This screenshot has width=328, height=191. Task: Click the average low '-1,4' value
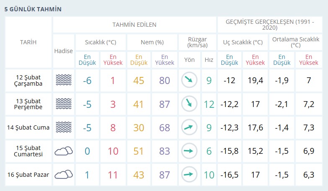coord(282,127)
